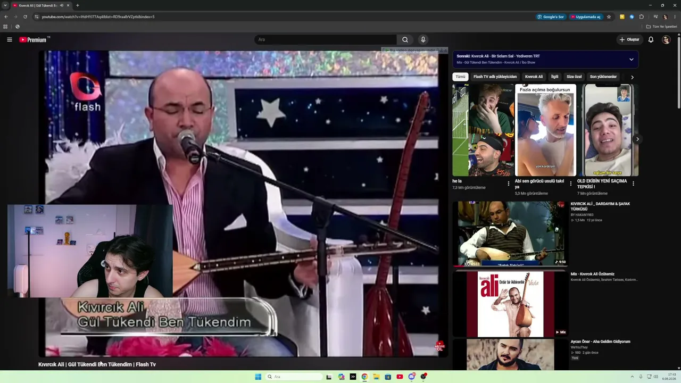The width and height of the screenshot is (681, 383).
Task: Open Chrome three-dot menu
Action: [x=674, y=16]
